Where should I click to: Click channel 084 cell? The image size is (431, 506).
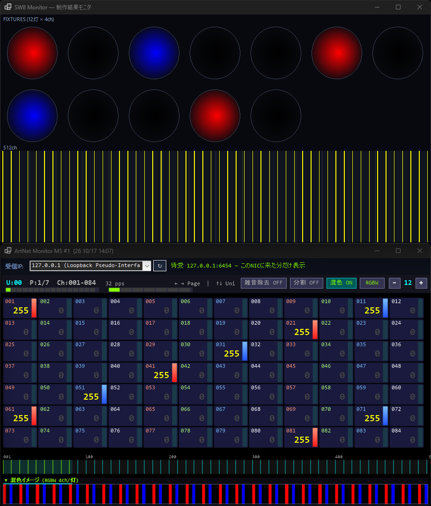coord(407,437)
